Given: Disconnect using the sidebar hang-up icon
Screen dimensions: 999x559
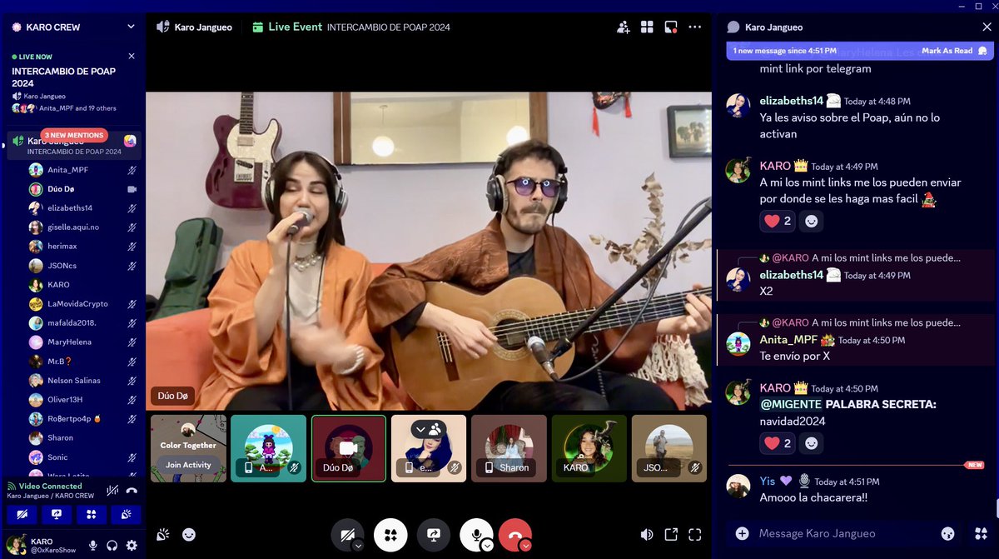Looking at the screenshot, I should [132, 491].
